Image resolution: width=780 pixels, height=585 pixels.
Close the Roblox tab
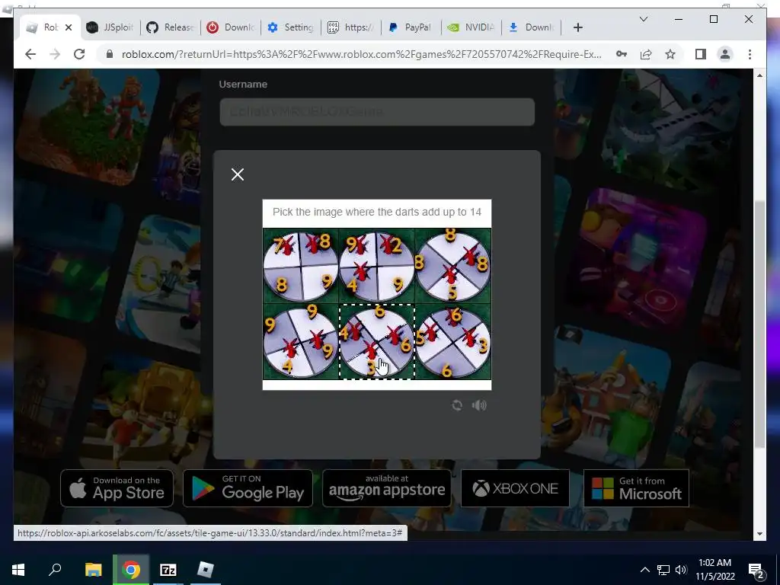pyautogui.click(x=69, y=27)
